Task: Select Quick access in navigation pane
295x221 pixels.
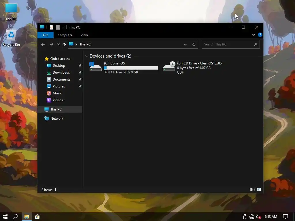Action: pos(60,59)
